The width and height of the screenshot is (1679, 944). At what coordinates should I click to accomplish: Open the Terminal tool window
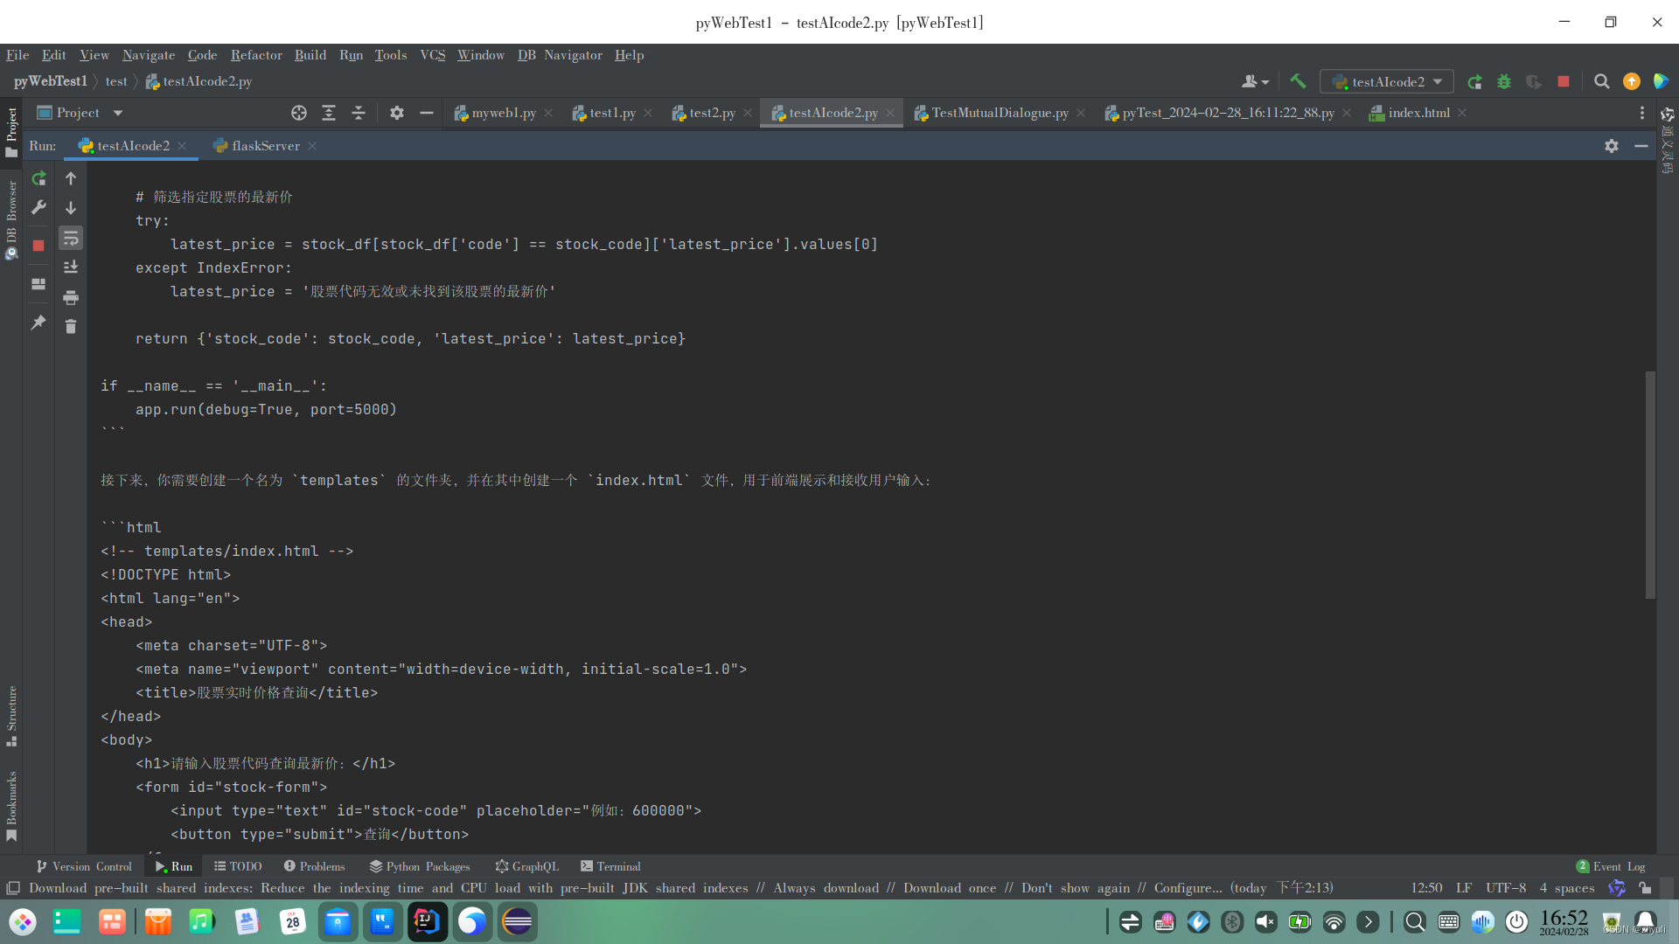pos(610,866)
